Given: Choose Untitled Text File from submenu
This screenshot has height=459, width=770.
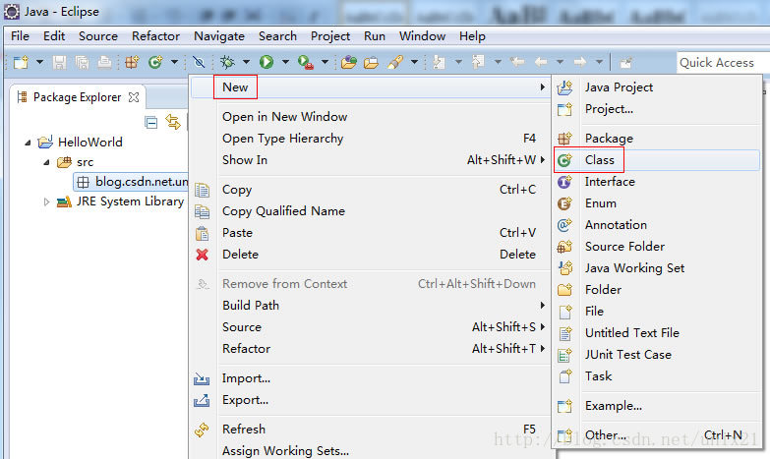Looking at the screenshot, I should [657, 333].
